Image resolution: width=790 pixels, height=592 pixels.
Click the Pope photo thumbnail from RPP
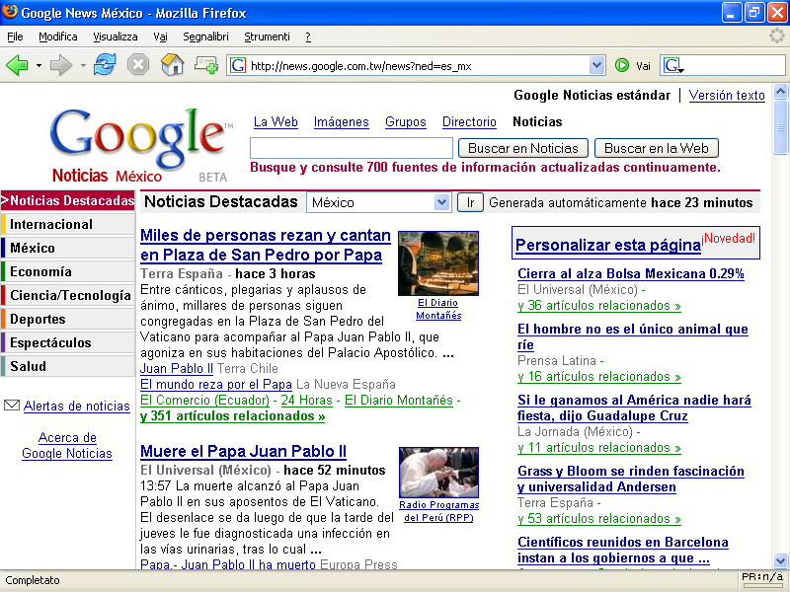438,473
